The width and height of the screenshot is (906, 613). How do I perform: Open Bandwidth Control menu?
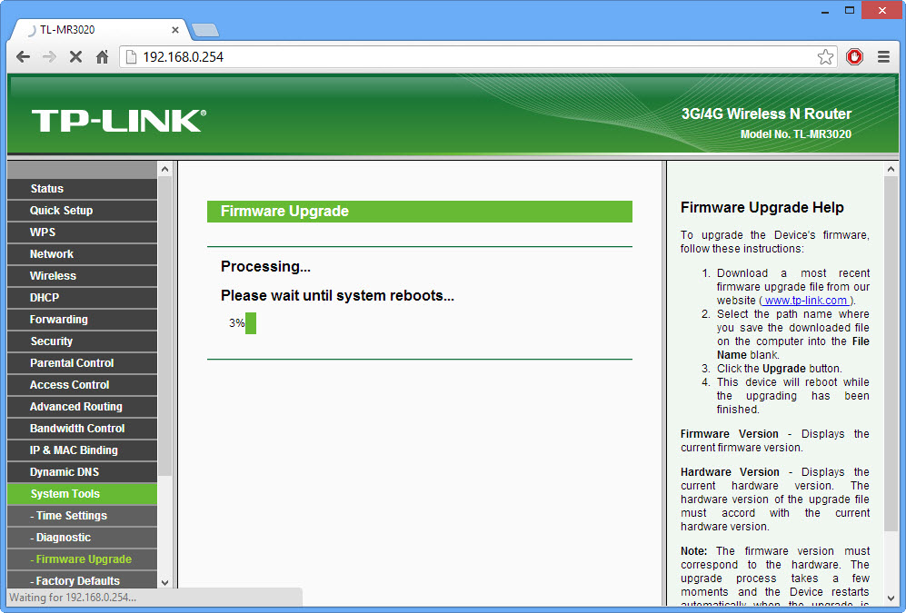click(x=82, y=429)
